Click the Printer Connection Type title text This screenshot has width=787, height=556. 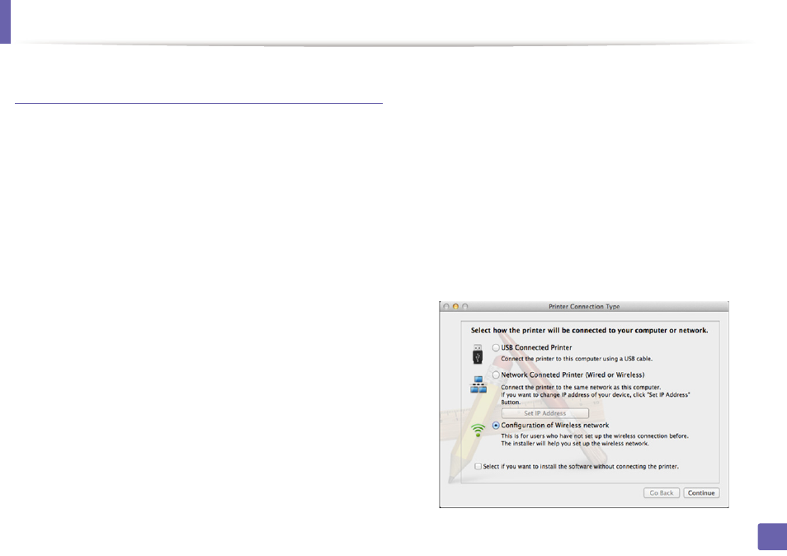(x=584, y=307)
